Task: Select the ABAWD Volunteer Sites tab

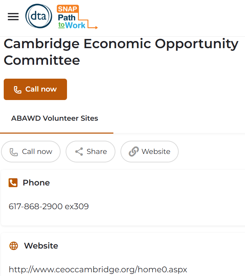Action: [54, 118]
